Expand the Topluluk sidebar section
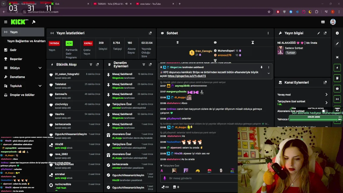This screenshot has width=343, height=193. tap(40, 86)
